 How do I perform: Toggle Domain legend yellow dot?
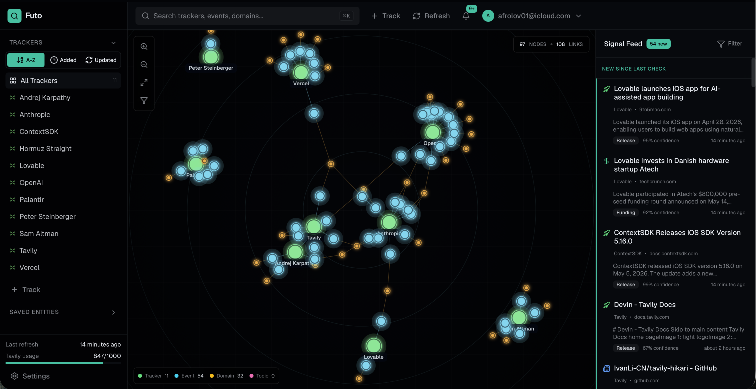(211, 376)
